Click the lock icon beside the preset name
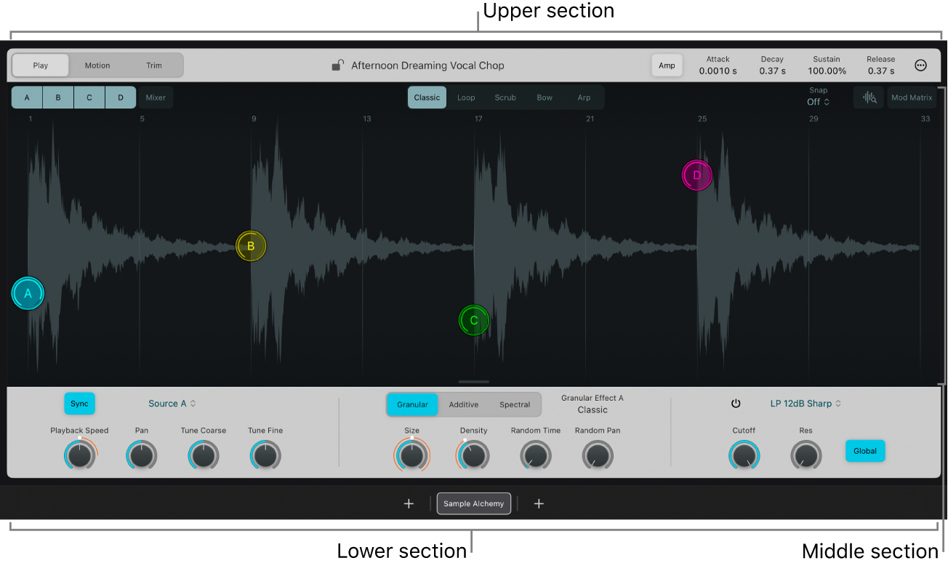948x566 pixels. (x=337, y=65)
